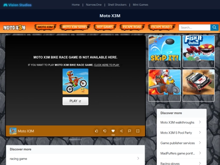Viewport: 220px width, 165px height.
Task: Report the game with flag icon
Action: pos(130,131)
